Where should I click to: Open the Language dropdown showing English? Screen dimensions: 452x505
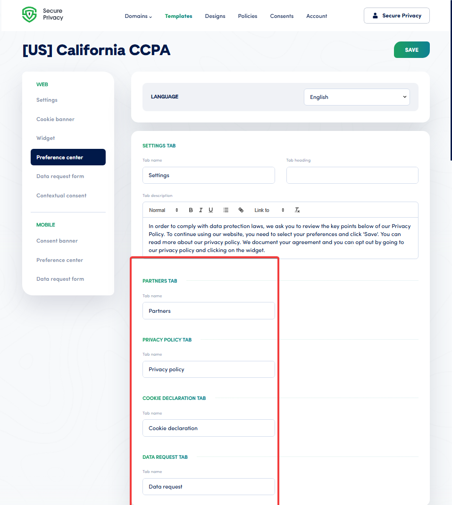(x=357, y=97)
